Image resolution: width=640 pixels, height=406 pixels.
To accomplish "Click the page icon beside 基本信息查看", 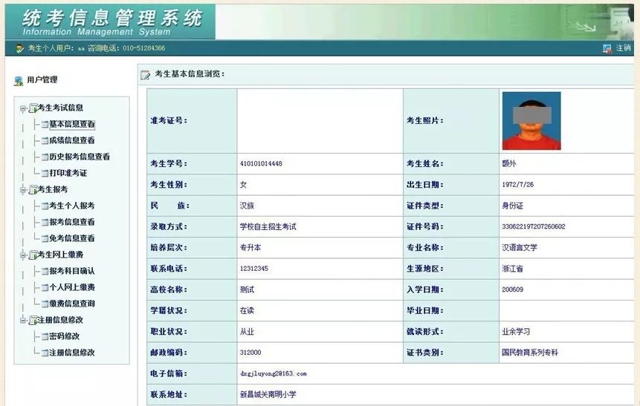I will (x=45, y=125).
